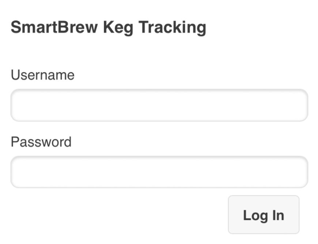Focus the text box under Password

coord(159,172)
